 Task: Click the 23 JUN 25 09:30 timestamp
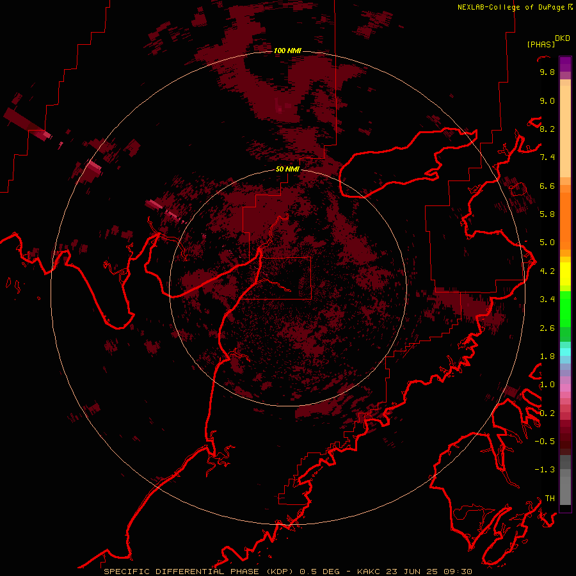429,572
